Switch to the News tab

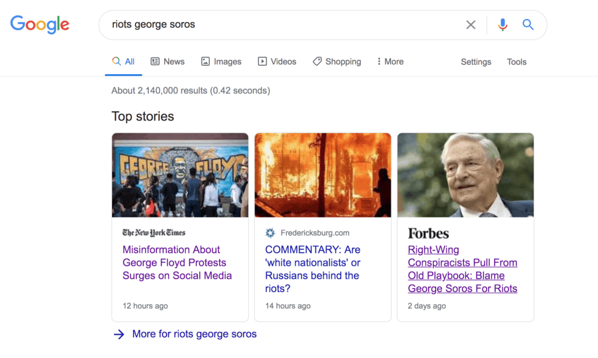click(x=168, y=61)
